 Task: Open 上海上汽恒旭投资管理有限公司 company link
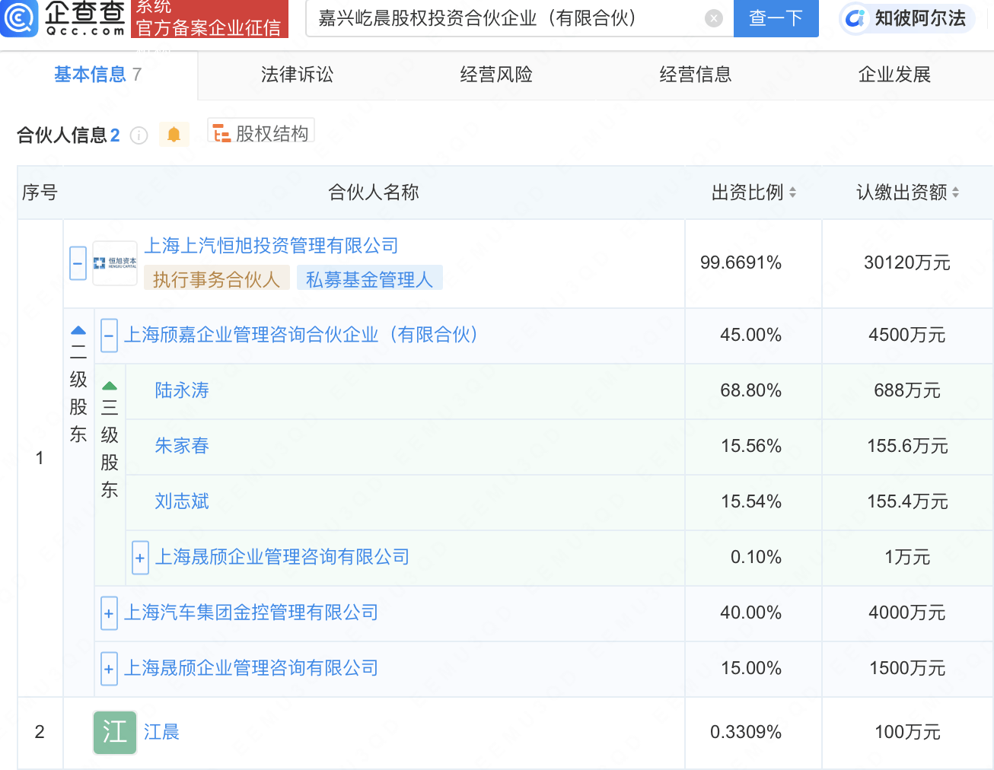tap(272, 246)
